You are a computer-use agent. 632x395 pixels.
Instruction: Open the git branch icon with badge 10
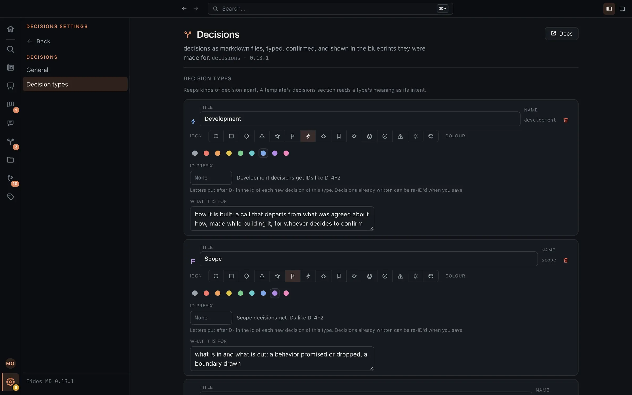[x=10, y=178]
